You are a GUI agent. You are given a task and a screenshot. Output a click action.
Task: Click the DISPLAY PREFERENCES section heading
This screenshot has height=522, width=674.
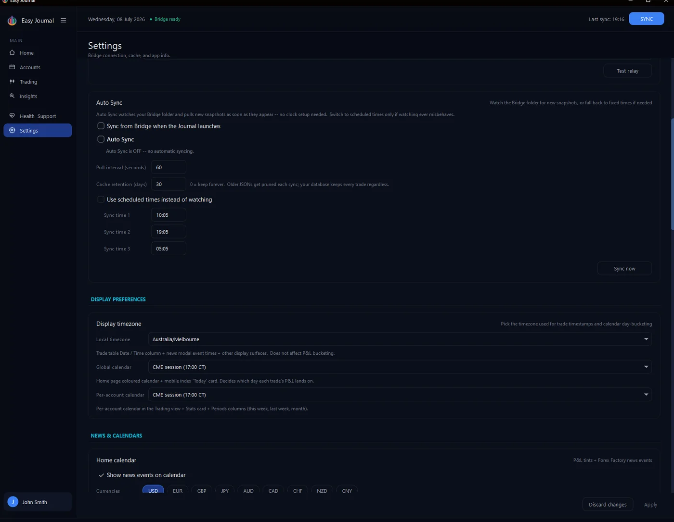point(118,299)
